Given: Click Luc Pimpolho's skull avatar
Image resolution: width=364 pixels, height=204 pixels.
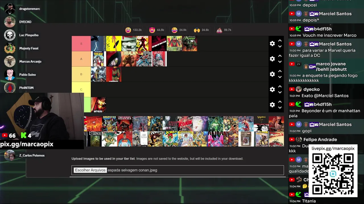Looking at the screenshot, I should (10, 35).
